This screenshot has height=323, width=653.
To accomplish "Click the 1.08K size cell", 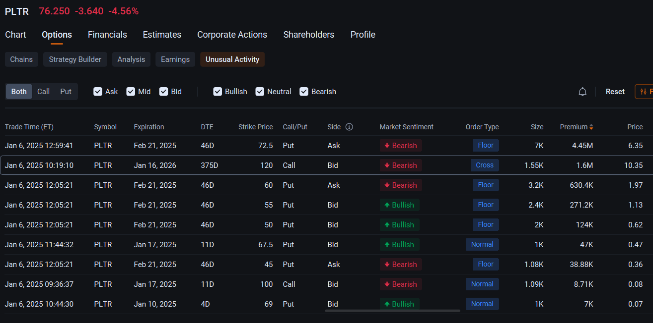I will click(534, 265).
